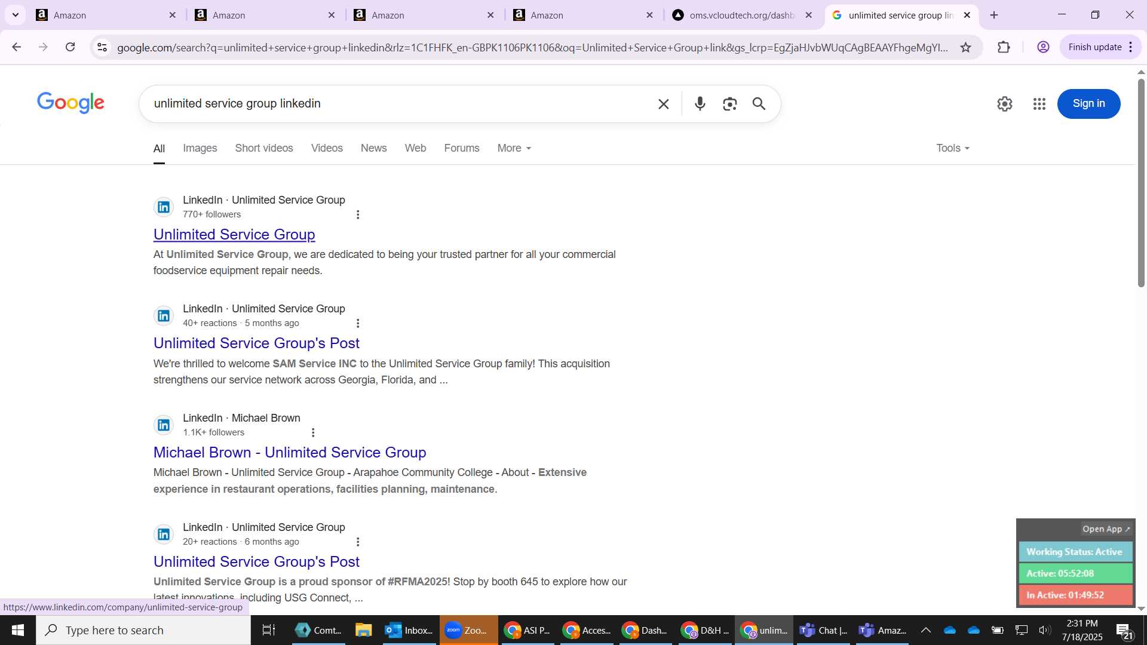Image resolution: width=1147 pixels, height=645 pixels.
Task: Click LinkedIn favicon of Michael Brown result
Action: [164, 425]
